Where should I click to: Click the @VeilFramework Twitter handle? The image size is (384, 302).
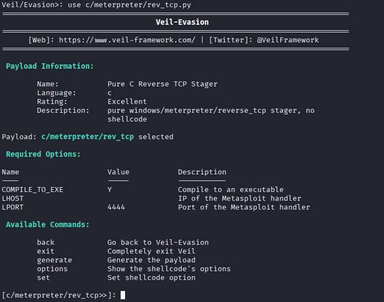coord(288,40)
